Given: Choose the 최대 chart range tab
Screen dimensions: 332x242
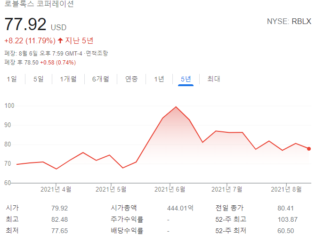Looking at the screenshot, I should (214, 79).
